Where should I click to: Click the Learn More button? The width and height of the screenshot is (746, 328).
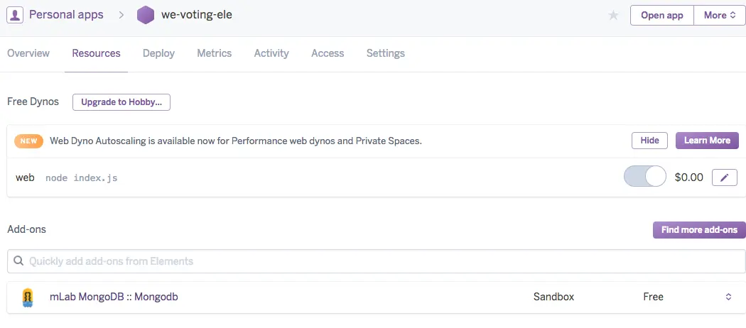point(706,141)
